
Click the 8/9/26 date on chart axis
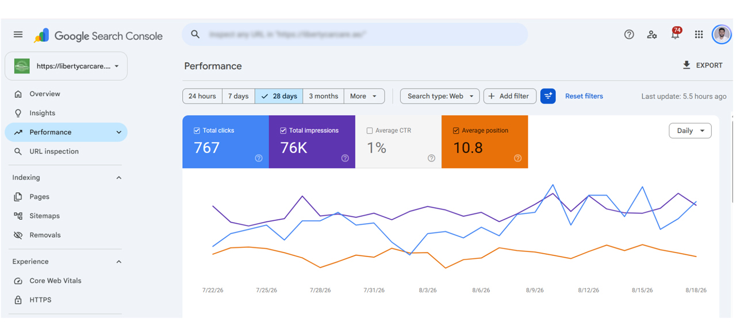tap(535, 290)
